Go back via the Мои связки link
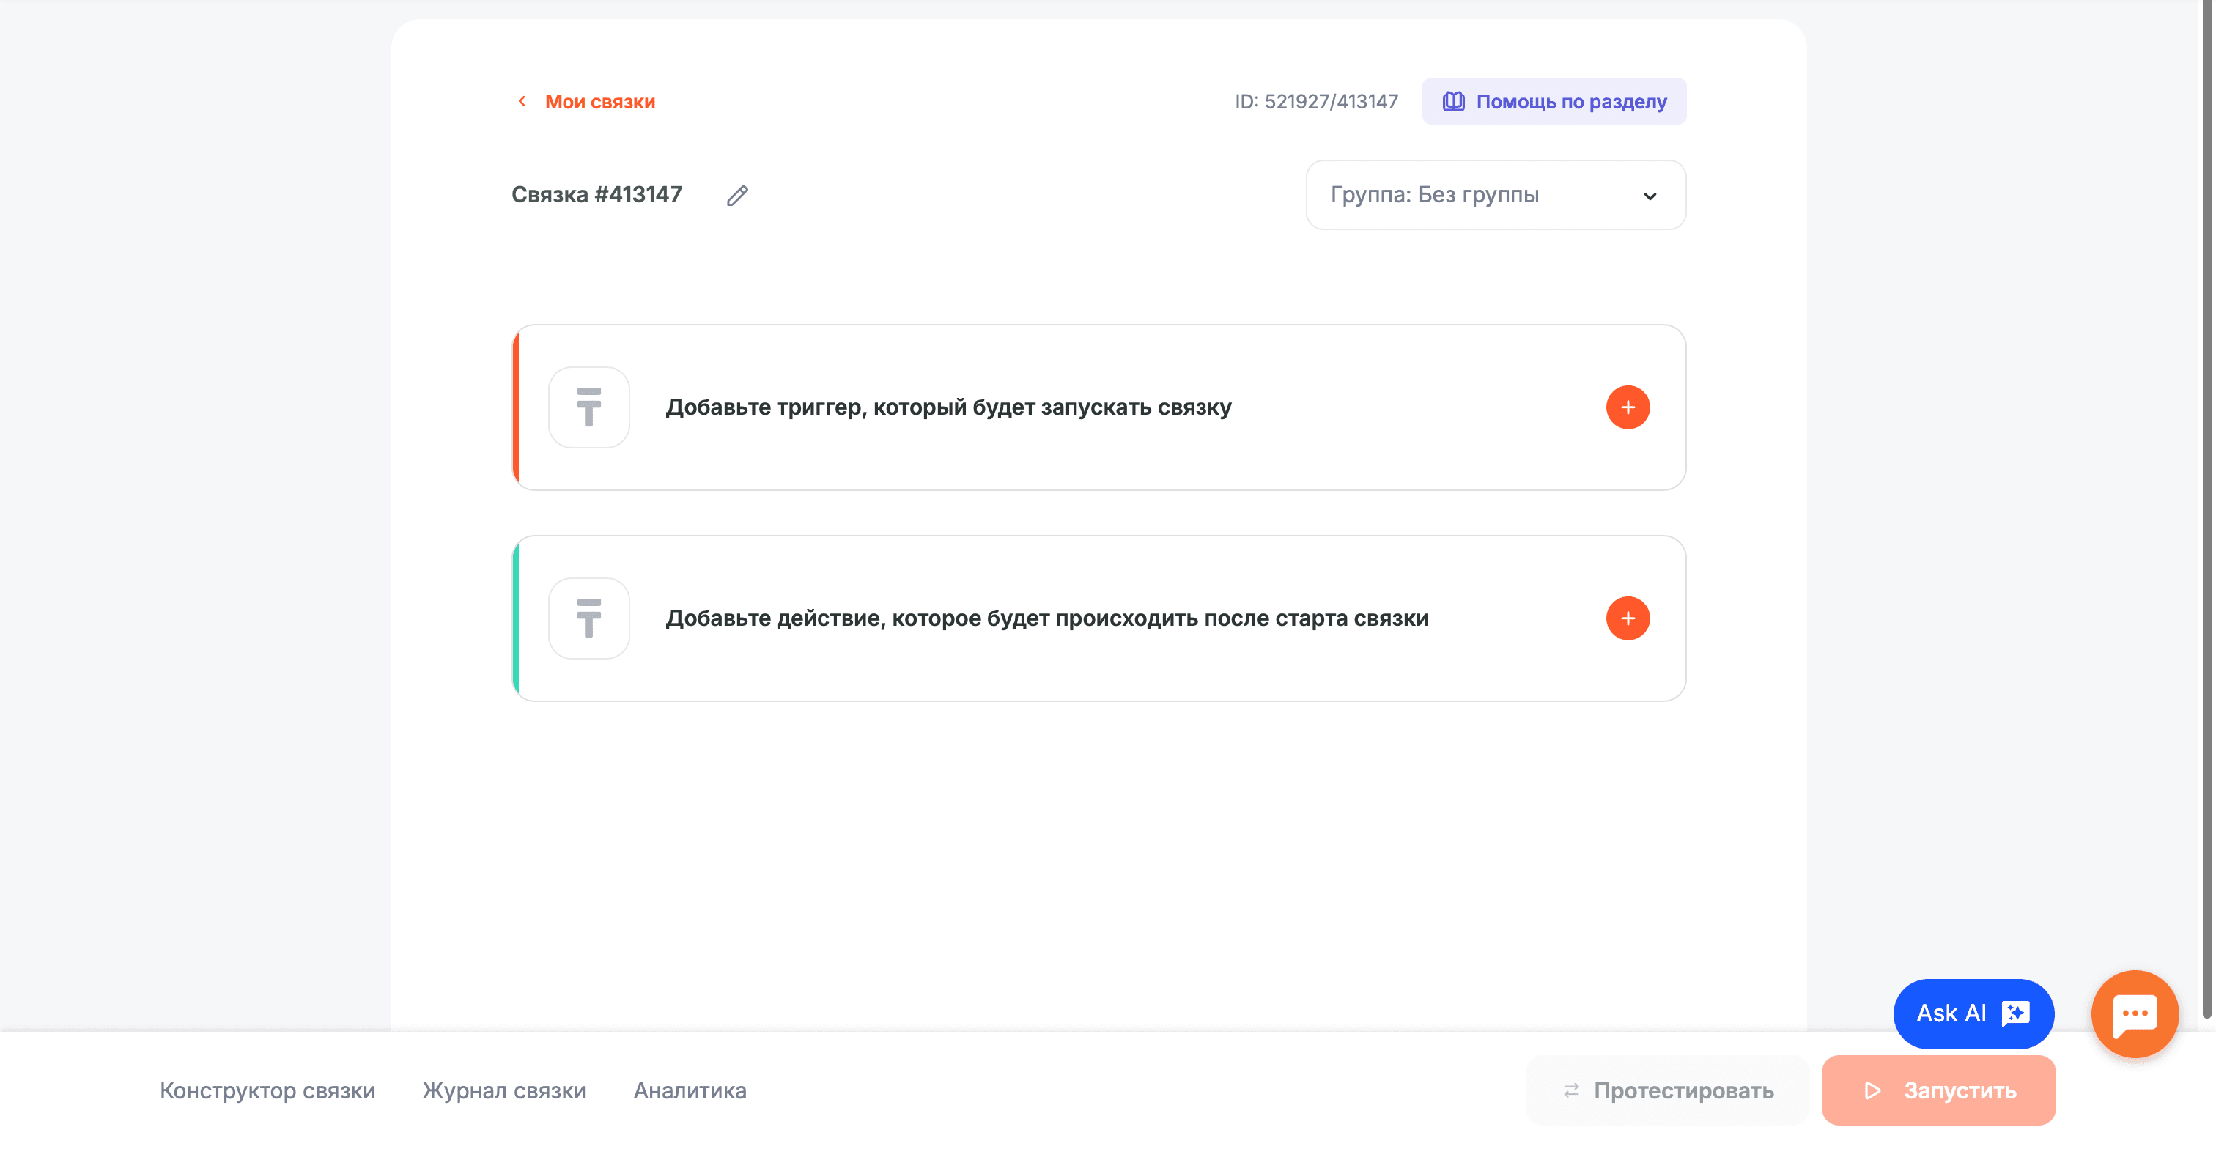The width and height of the screenshot is (2216, 1149). (599, 101)
